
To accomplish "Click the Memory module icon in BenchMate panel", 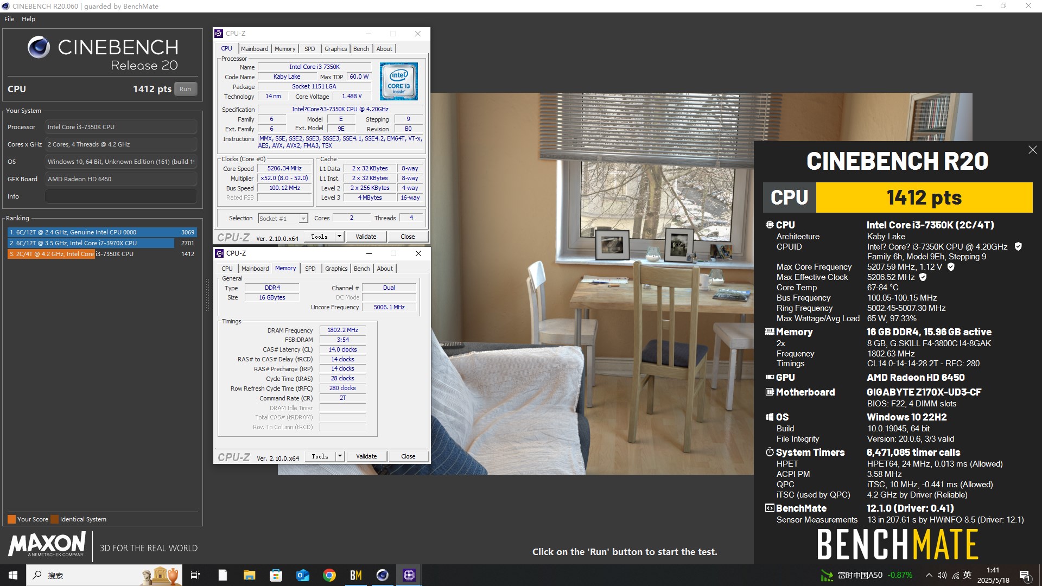I will pyautogui.click(x=770, y=332).
